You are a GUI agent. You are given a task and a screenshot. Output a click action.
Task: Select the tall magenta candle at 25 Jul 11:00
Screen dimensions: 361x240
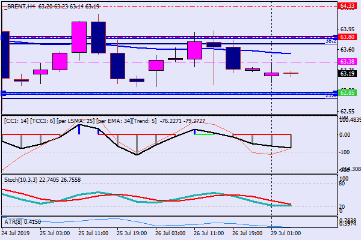(x=79, y=37)
